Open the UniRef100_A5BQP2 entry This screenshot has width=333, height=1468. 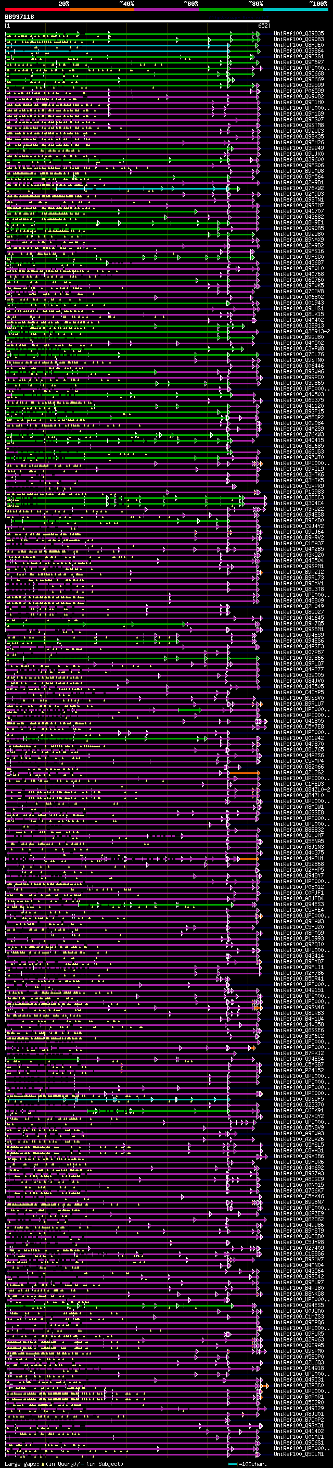299,417
